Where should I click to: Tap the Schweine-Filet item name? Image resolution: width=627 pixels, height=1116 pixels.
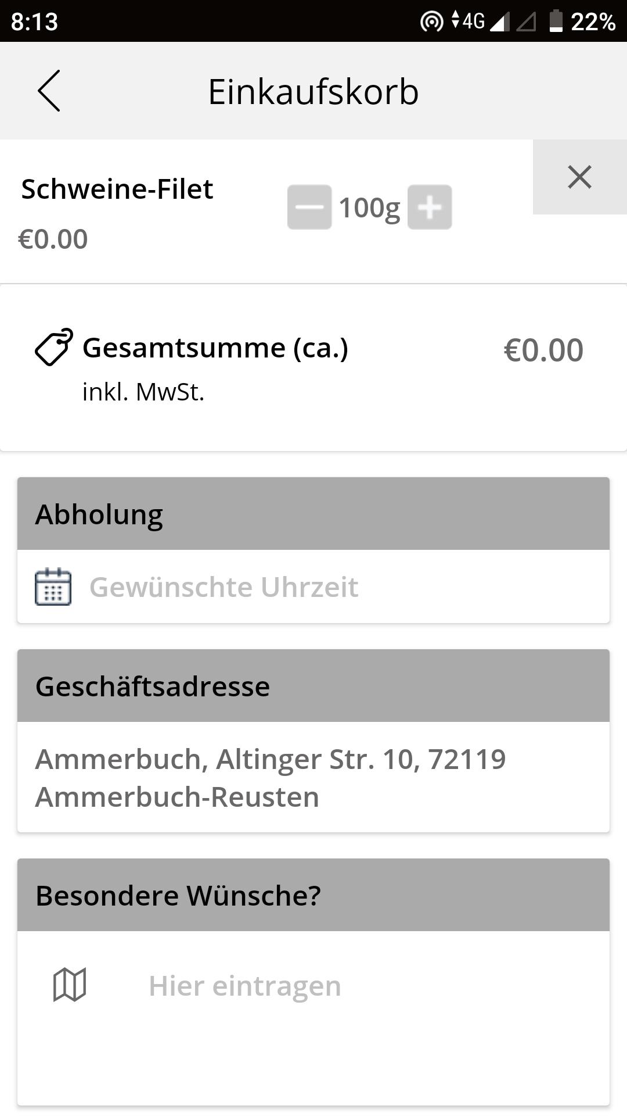[117, 189]
